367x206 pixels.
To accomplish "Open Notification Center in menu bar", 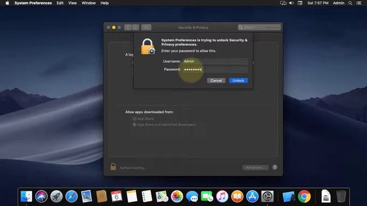I will pos(359,3).
